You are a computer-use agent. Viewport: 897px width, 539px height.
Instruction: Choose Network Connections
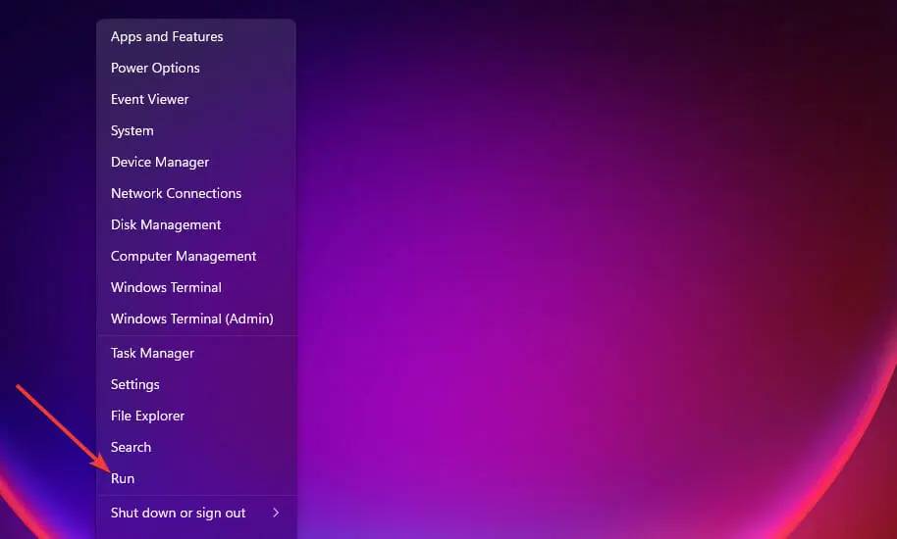coord(176,193)
